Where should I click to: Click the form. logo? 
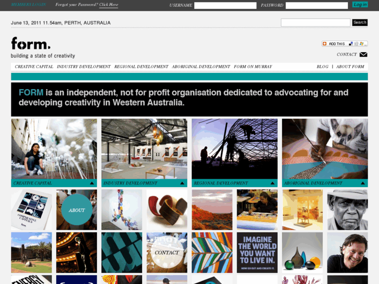pyautogui.click(x=31, y=43)
